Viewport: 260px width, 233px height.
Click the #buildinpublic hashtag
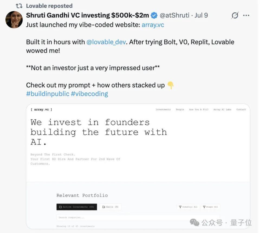click(x=48, y=94)
